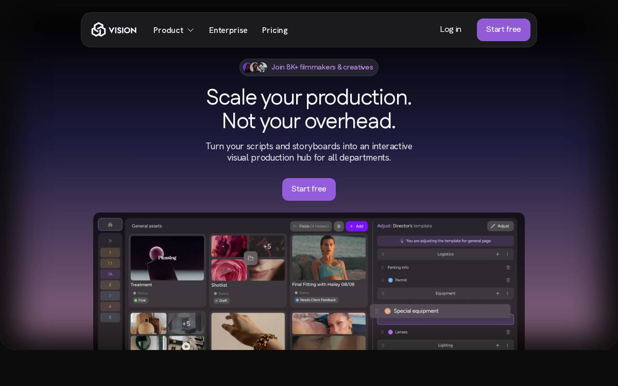Click the filter sliders icon beside Add

(339, 226)
